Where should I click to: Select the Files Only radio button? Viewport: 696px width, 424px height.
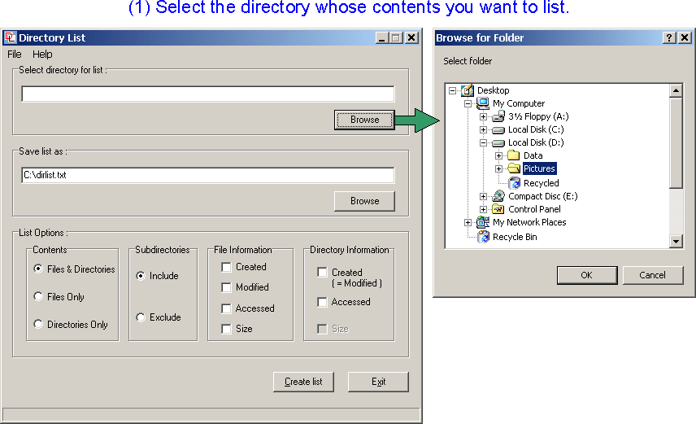[38, 296]
